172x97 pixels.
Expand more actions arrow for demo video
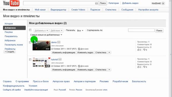[x=109, y=53]
